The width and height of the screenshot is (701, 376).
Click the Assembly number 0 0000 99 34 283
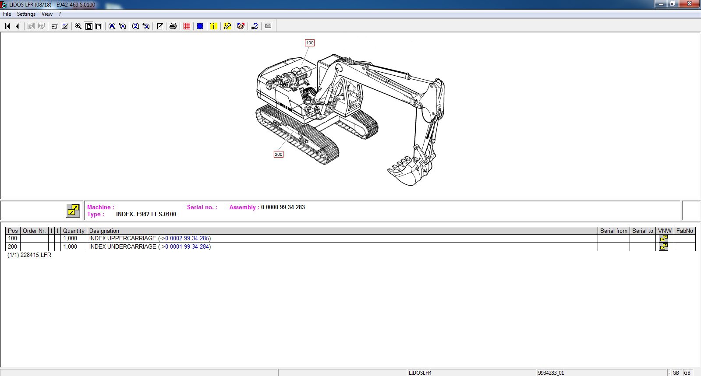283,207
